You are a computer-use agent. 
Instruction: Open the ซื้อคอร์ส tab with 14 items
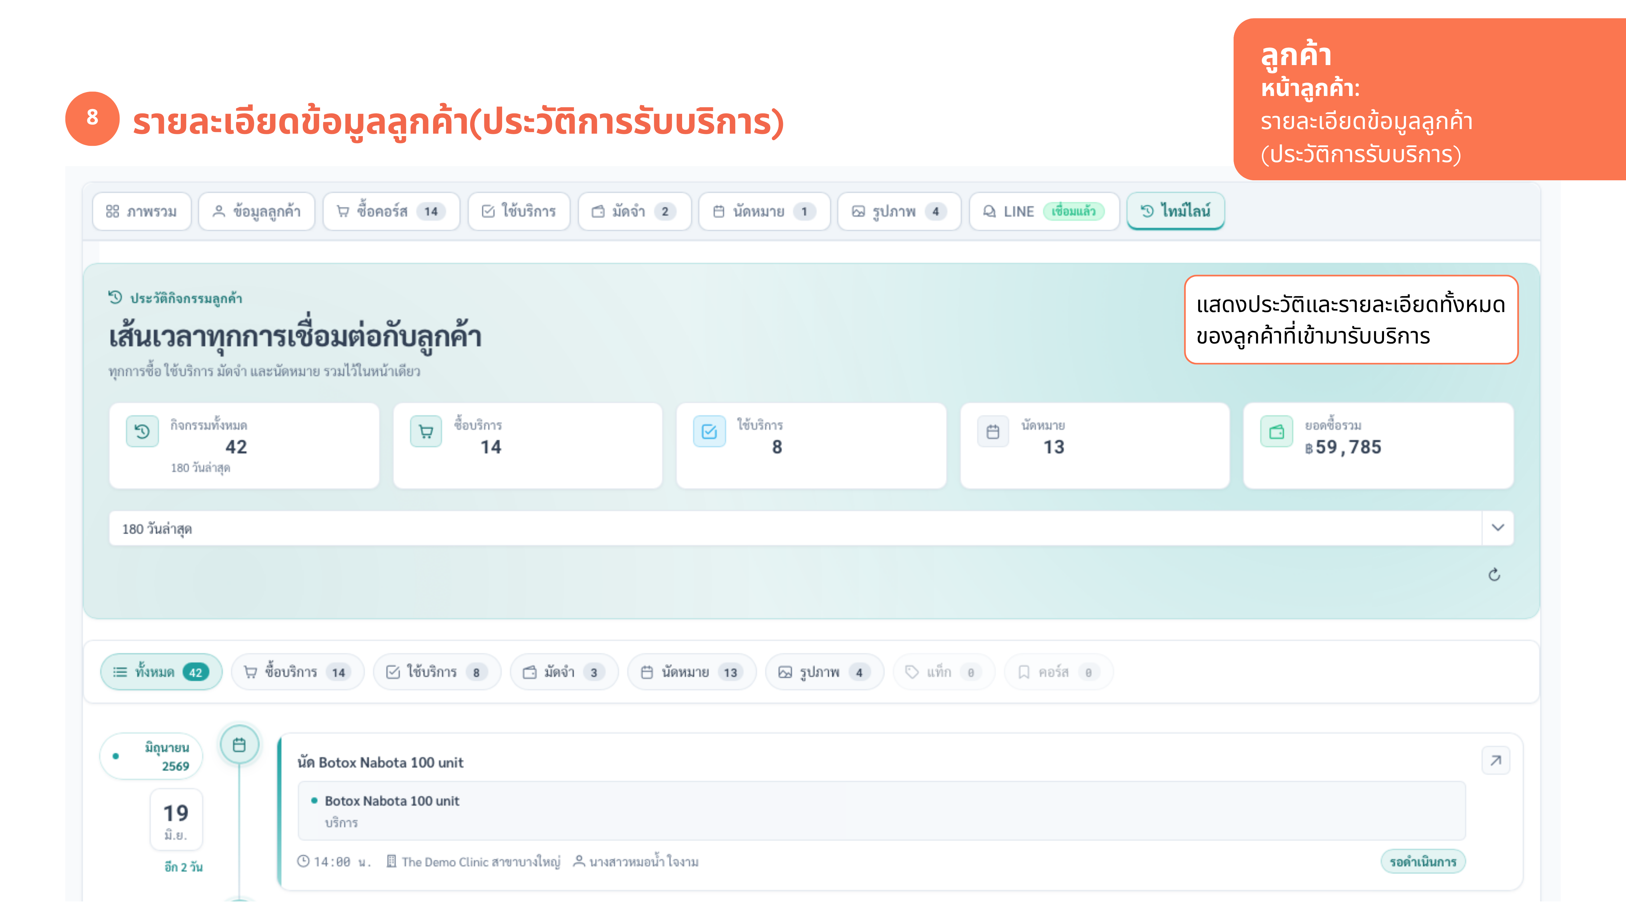click(391, 211)
